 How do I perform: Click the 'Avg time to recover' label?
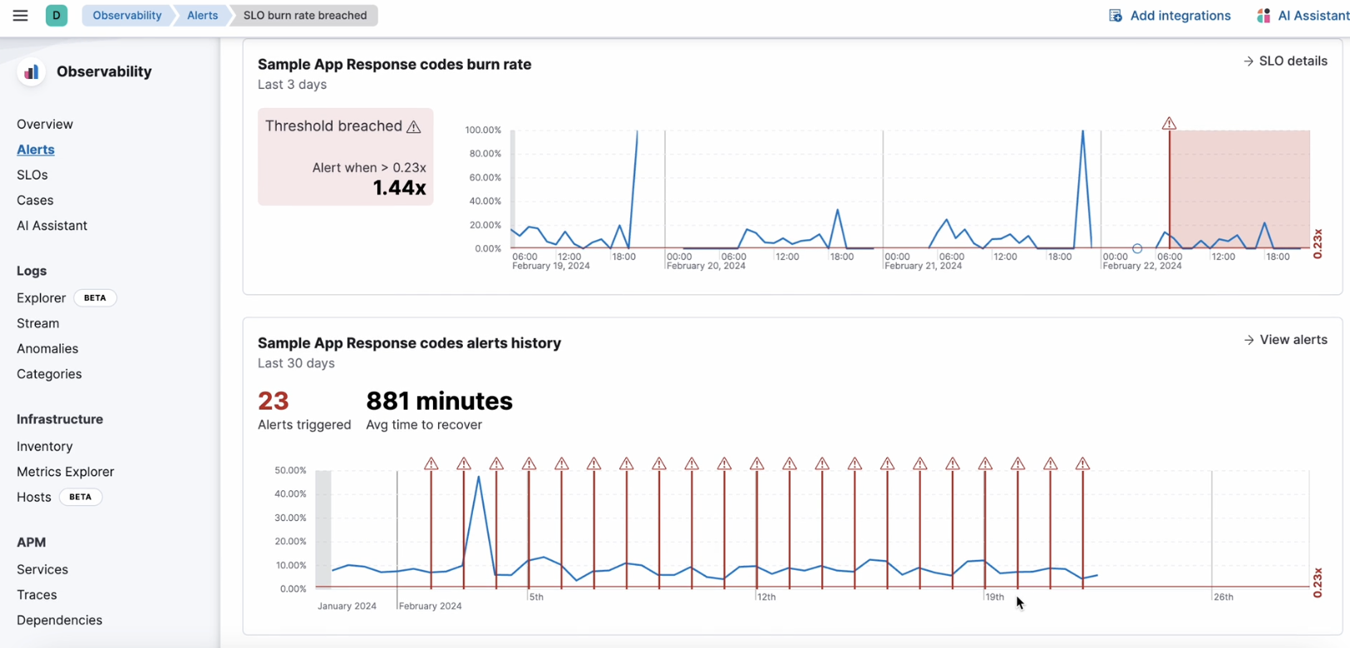click(x=424, y=425)
